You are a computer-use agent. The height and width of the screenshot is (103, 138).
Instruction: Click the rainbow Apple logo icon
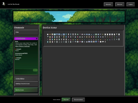50,34
